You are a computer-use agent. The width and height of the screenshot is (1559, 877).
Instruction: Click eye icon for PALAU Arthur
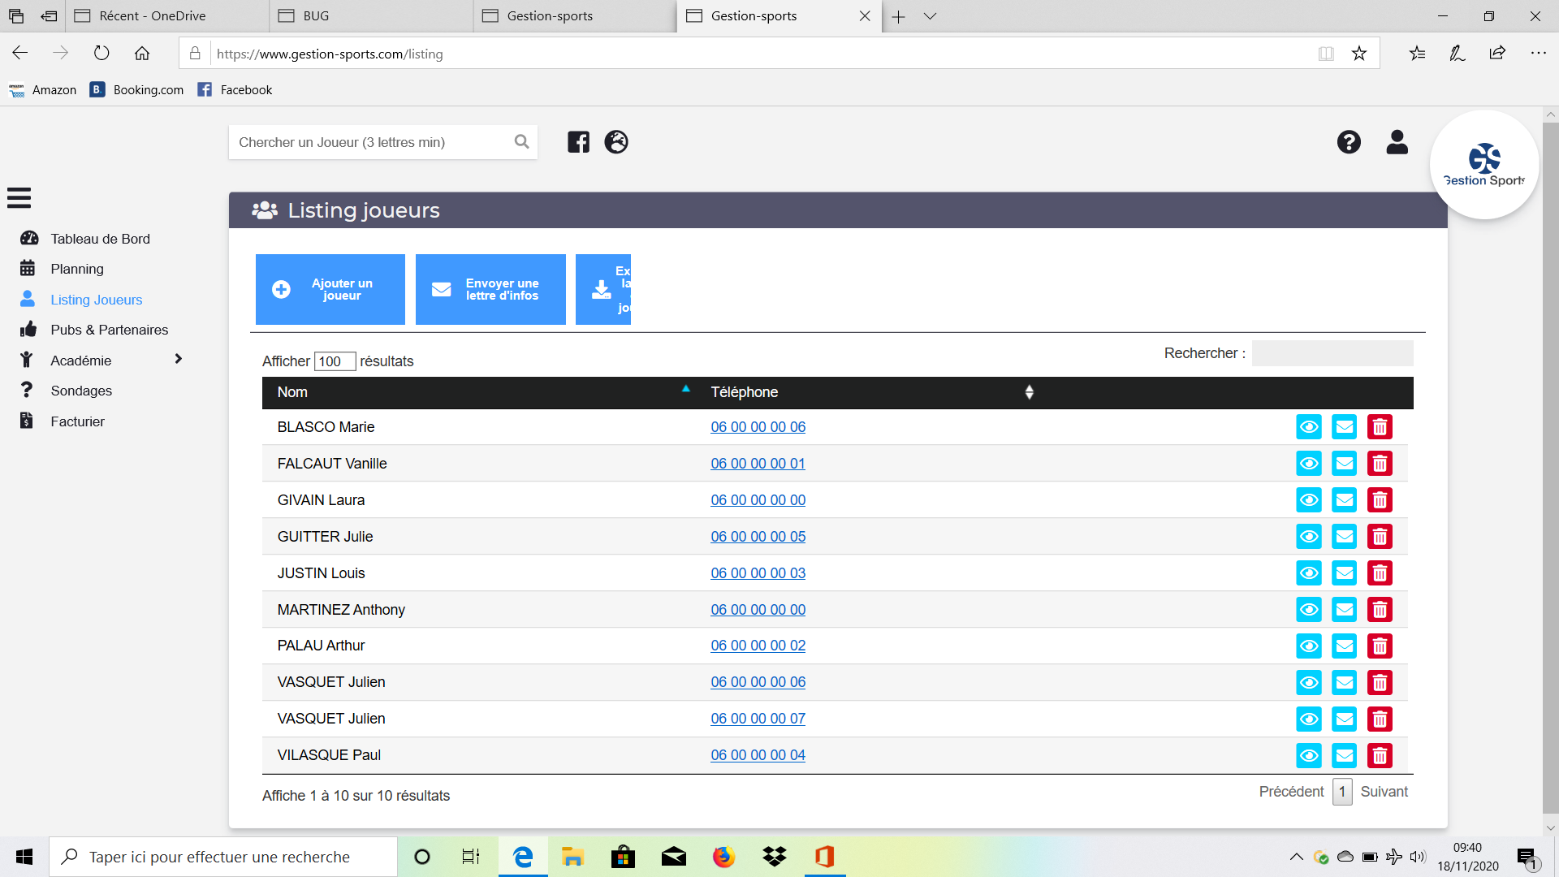point(1309,646)
